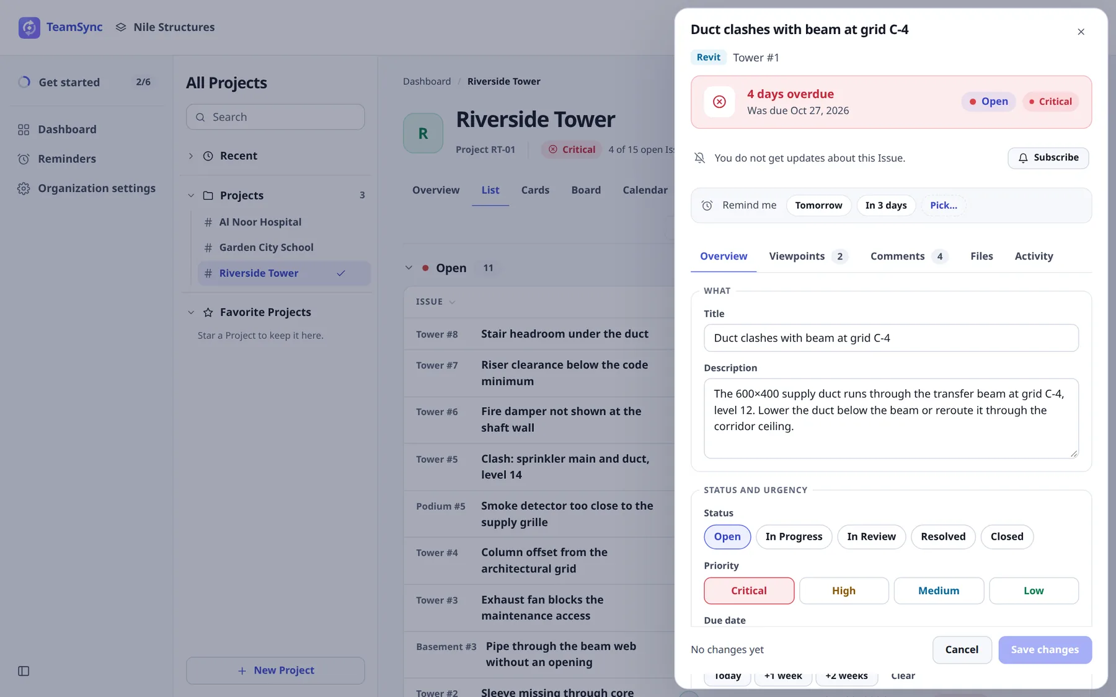Click the clock icon beside Recent
Image resolution: width=1116 pixels, height=697 pixels.
[x=208, y=156]
